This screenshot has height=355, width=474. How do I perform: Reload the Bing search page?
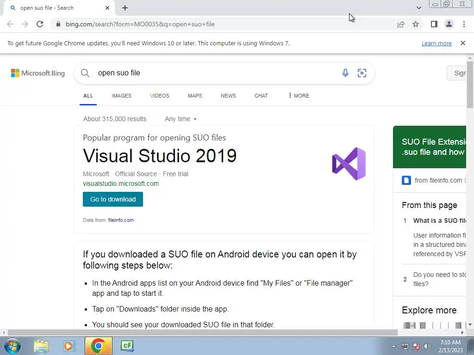point(40,24)
